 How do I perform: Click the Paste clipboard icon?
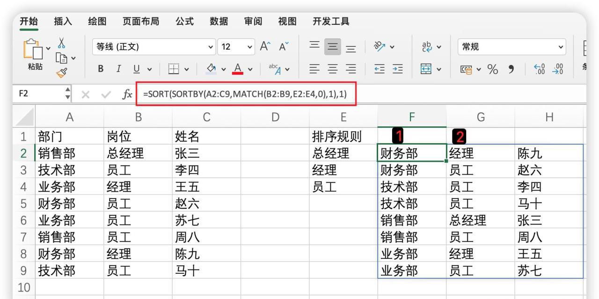click(x=33, y=49)
